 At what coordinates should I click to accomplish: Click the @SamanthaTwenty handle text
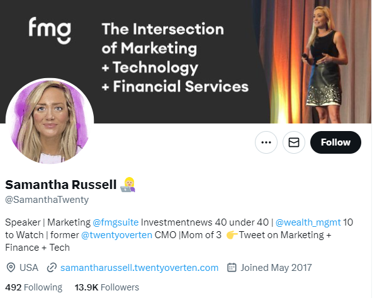tap(47, 200)
